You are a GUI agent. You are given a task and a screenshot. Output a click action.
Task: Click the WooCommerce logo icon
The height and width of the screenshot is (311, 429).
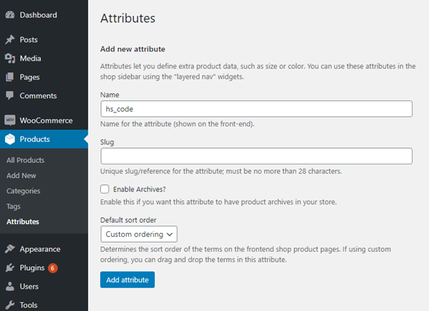point(9,120)
